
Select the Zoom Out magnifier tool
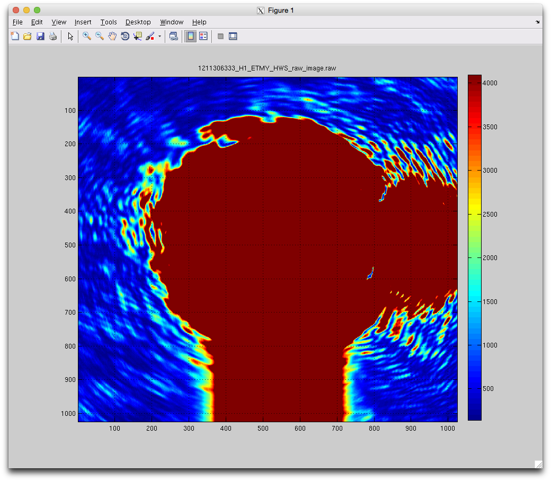coord(100,37)
